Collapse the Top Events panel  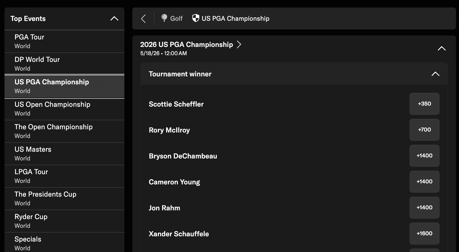coord(114,18)
